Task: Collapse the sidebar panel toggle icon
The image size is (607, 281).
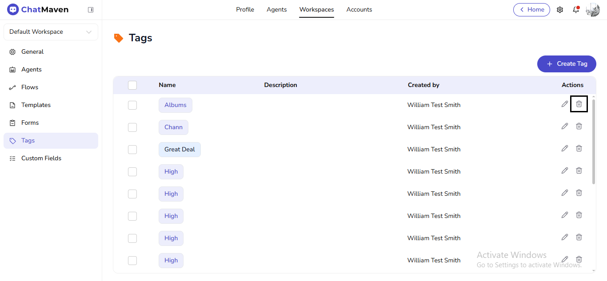Action: coord(91,10)
